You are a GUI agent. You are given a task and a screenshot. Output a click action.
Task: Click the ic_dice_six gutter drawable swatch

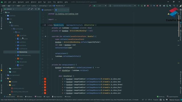(x=45, y=93)
